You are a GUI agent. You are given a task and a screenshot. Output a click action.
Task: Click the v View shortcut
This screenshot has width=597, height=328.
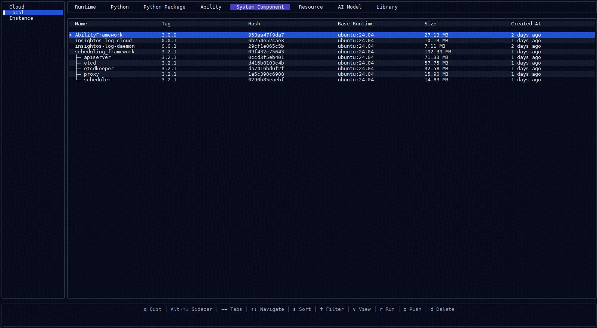pos(362,309)
